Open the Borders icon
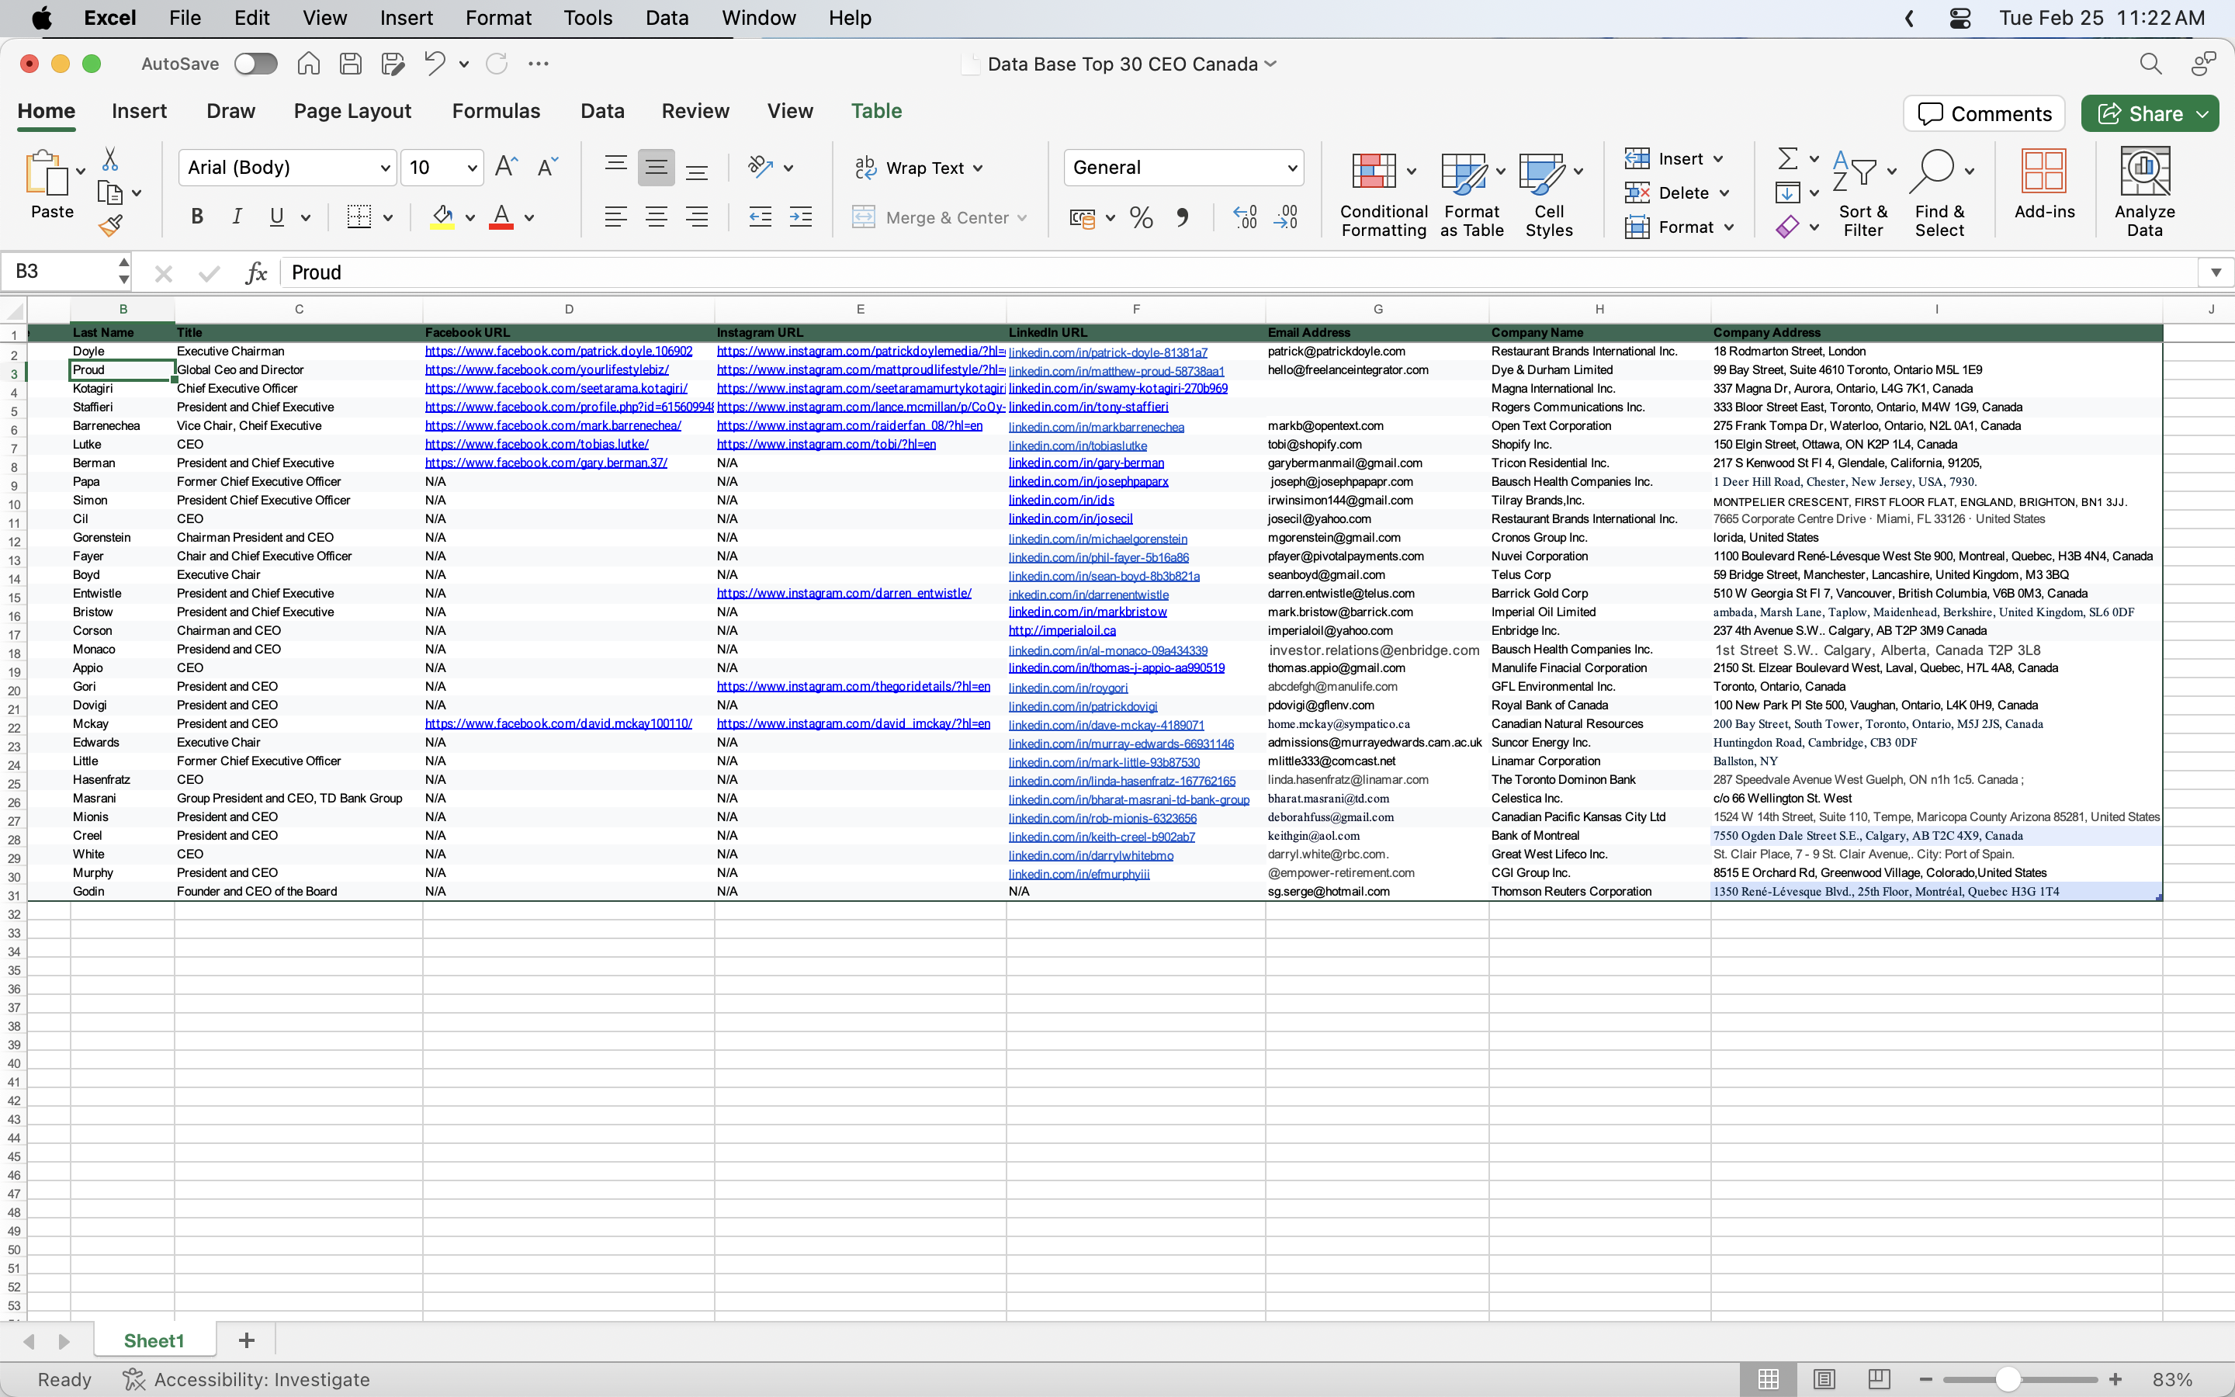The height and width of the screenshot is (1397, 2235). point(359,217)
